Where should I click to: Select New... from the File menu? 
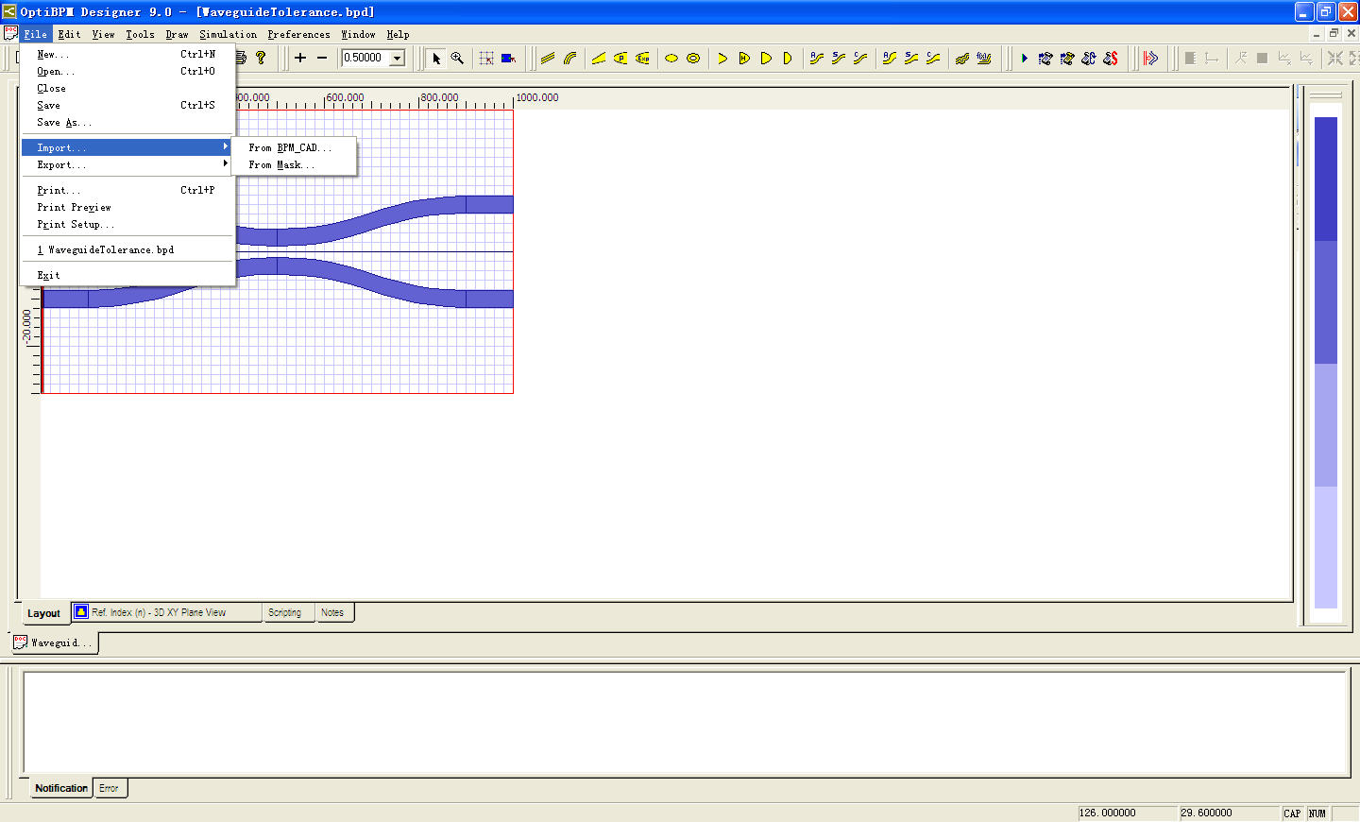coord(127,54)
